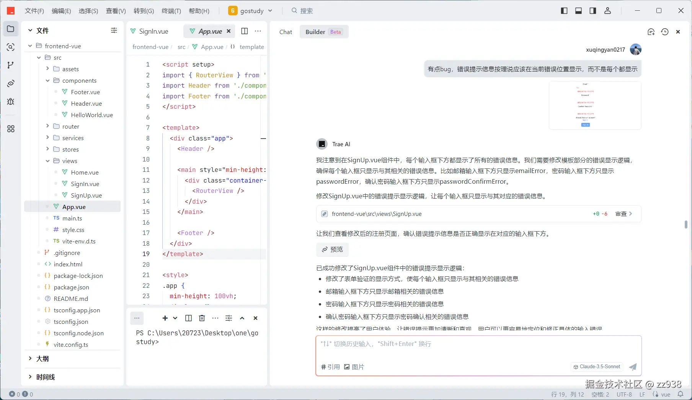Viewport: 692px width, 400px height.
Task: Toggle the left primary sidebar layout
Action: (x=564, y=11)
